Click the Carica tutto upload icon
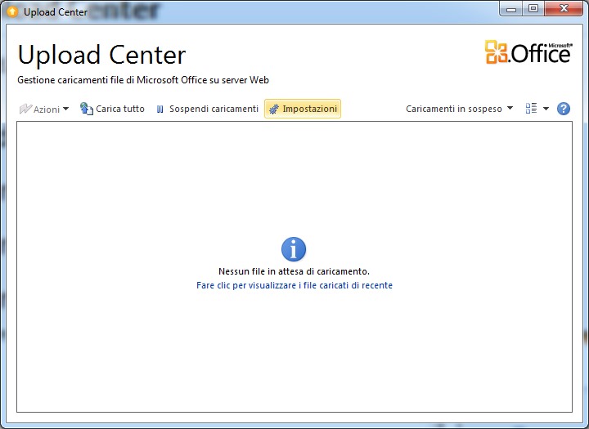Viewport: 589px width, 429px height. (87, 109)
